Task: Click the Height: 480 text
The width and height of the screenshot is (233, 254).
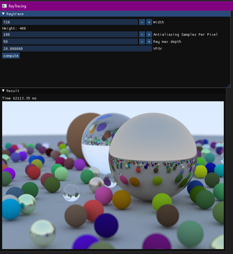Action: [14, 28]
